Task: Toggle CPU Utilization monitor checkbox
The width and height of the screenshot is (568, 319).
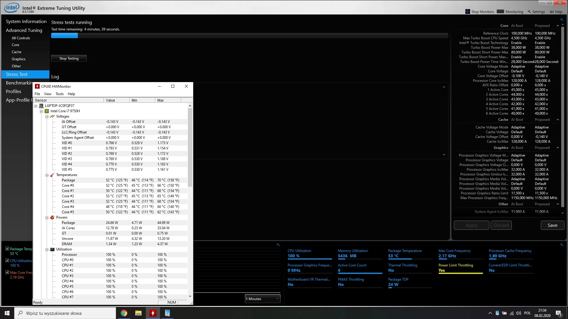Action: point(7,261)
